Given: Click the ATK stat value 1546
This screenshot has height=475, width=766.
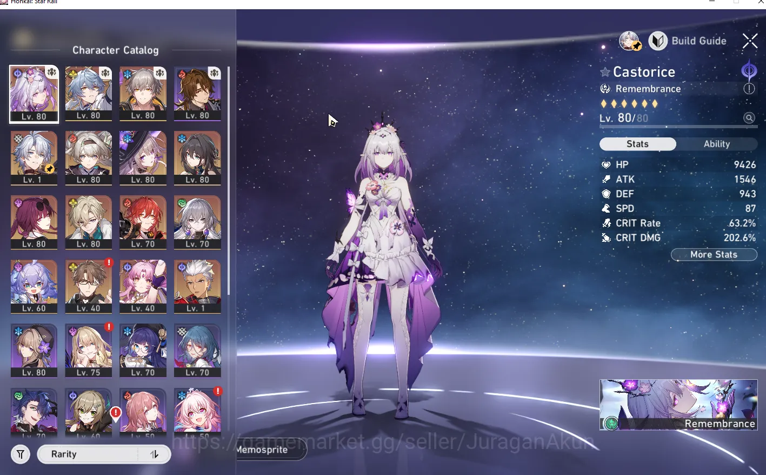Looking at the screenshot, I should [x=744, y=180].
